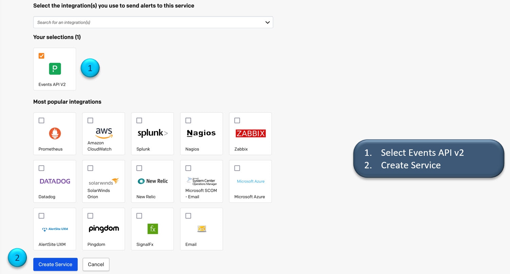This screenshot has height=274, width=510.
Task: Check the Microsoft SCOM - Email checkbox
Action: 188,168
